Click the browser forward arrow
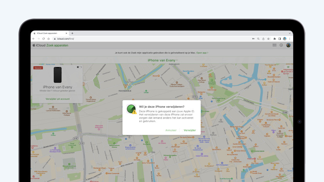The width and height of the screenshot is (324, 182). tap(39, 39)
